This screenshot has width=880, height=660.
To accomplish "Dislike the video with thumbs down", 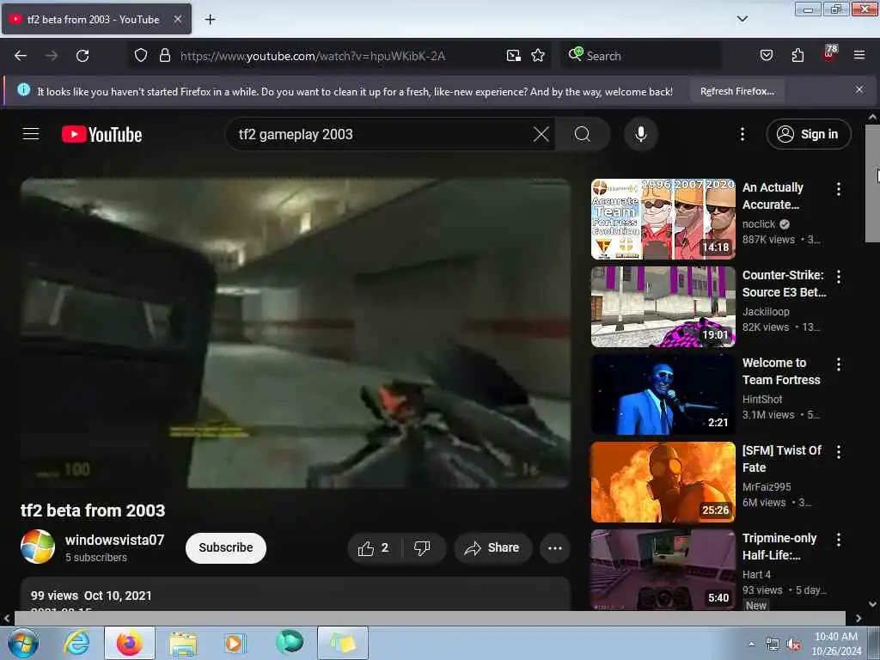I will 423,547.
